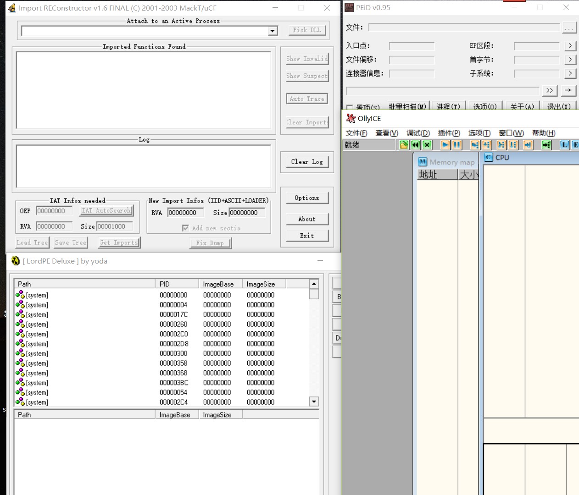Open the Log window with the L icon

pos(565,145)
